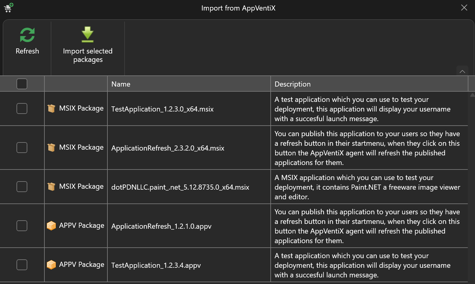Image resolution: width=475 pixels, height=284 pixels.
Task: Close the Import from AppVentiX dialog
Action: tap(464, 8)
